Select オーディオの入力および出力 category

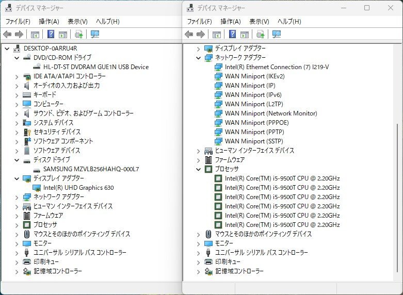[x=67, y=85]
